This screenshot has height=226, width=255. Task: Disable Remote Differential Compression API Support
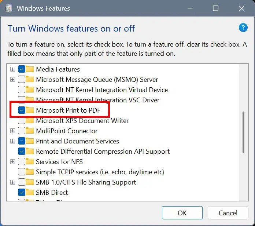(x=22, y=151)
